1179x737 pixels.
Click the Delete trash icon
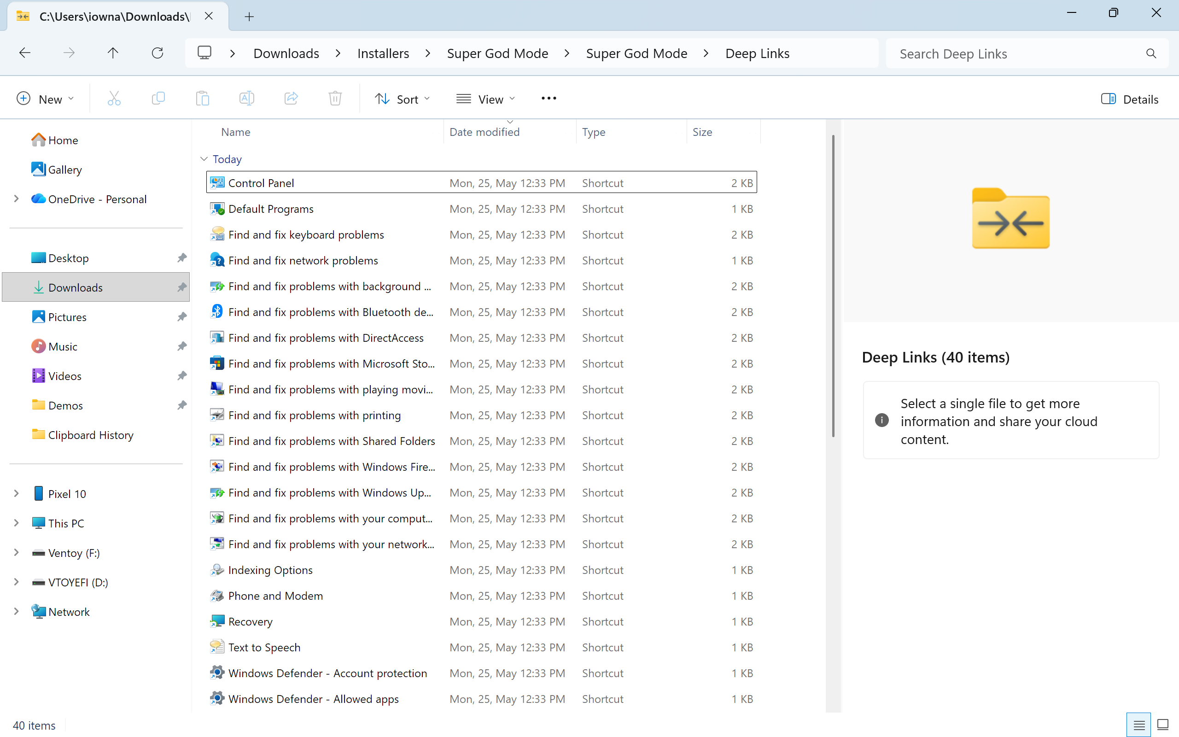click(x=335, y=99)
